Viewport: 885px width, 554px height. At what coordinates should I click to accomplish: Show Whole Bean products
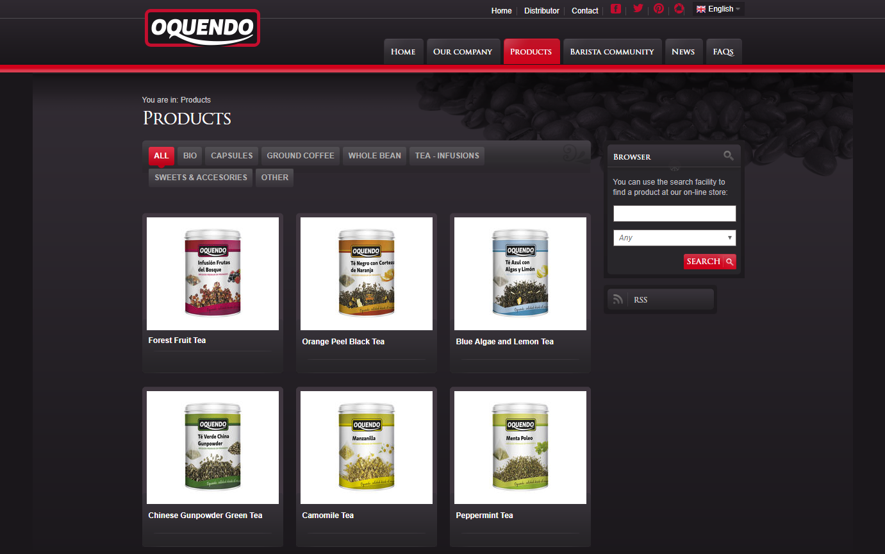374,156
